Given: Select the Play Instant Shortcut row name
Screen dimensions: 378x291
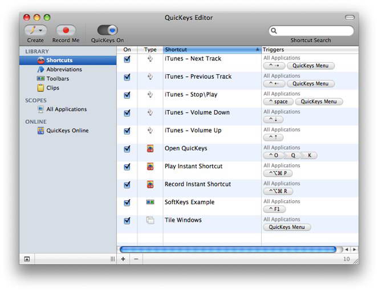Looking at the screenshot, I should pyautogui.click(x=194, y=166).
